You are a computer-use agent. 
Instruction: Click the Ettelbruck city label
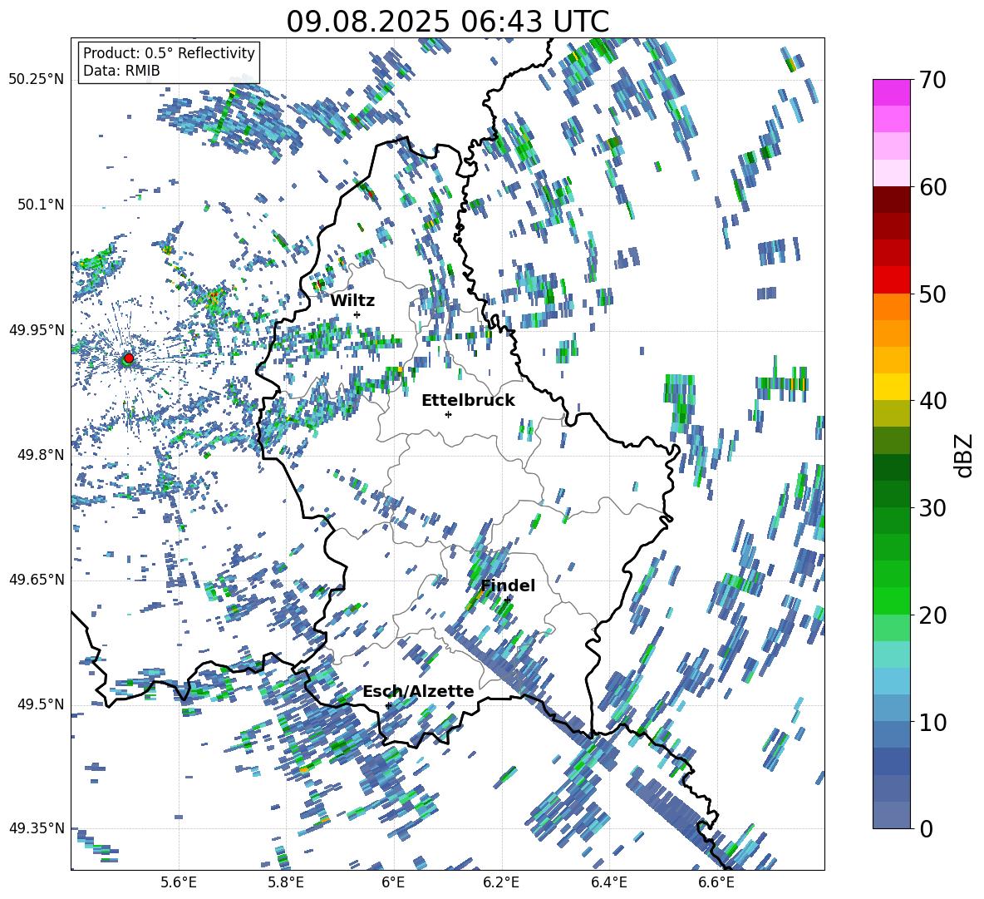[468, 401]
